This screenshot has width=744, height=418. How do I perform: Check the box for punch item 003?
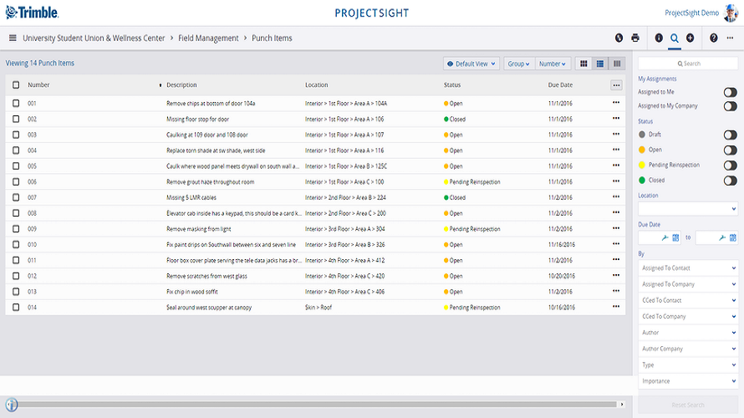16,135
